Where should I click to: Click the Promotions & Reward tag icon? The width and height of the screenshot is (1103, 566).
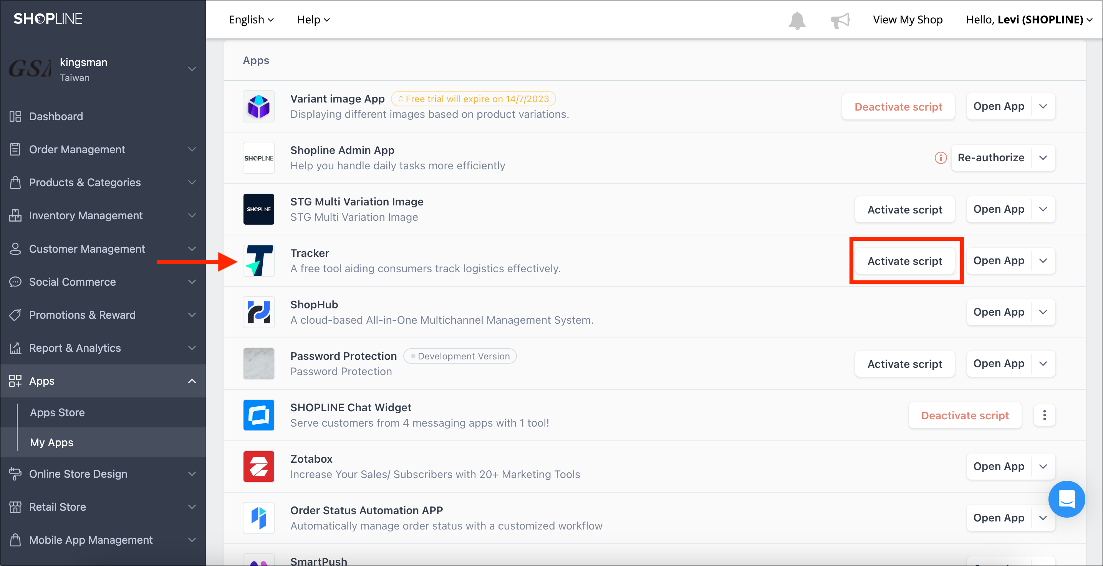coord(15,315)
